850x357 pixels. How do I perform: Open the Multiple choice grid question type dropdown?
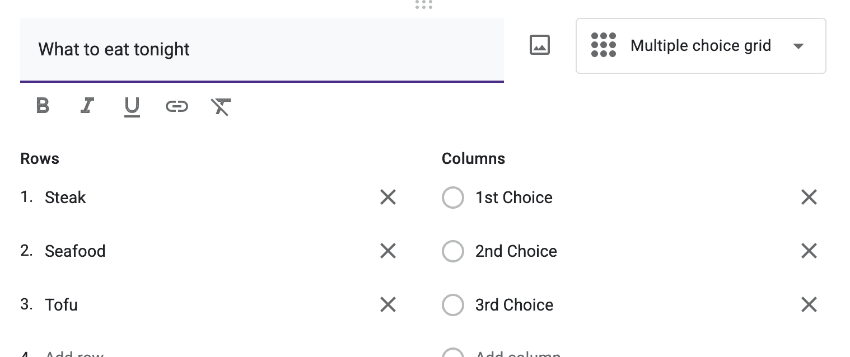701,46
